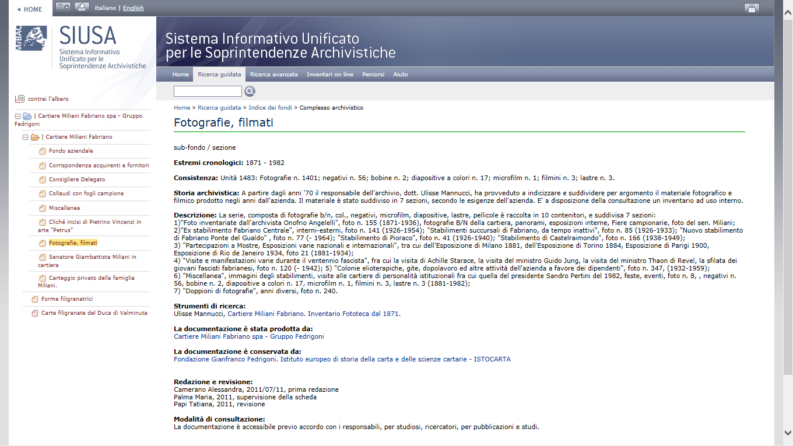Viewport: 793px width, 446px height.
Task: Click the document icon by Cliché incisi
Action: pyautogui.click(x=42, y=223)
